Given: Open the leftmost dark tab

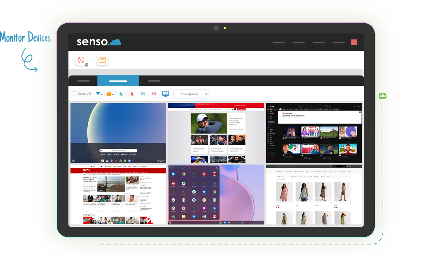Looking at the screenshot, I should click(x=83, y=80).
